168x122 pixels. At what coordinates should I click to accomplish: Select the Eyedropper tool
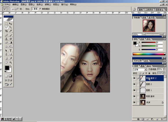point(10,59)
